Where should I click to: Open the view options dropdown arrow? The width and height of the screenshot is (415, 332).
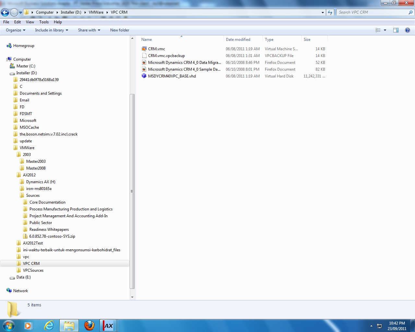pos(385,30)
